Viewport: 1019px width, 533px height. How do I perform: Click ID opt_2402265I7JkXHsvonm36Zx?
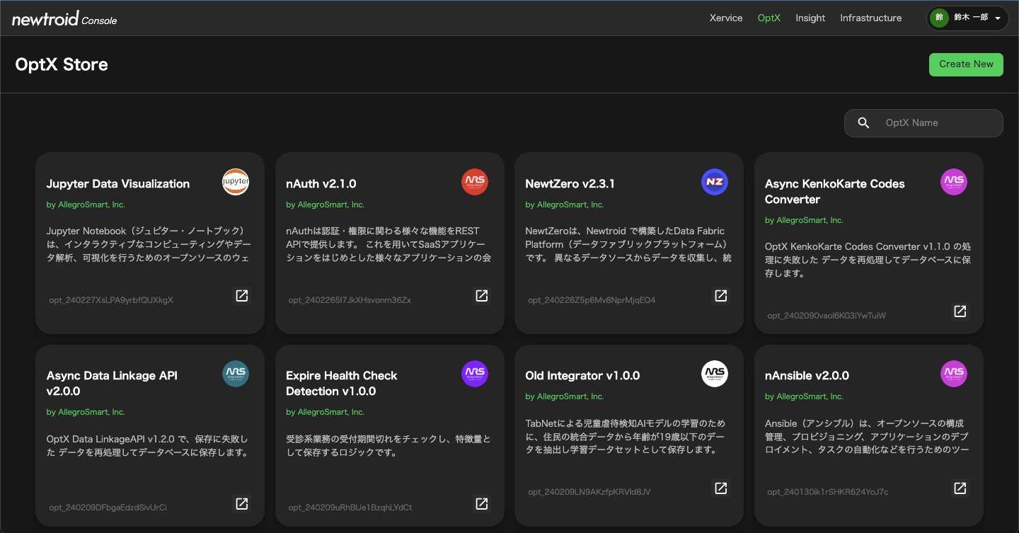click(x=350, y=300)
